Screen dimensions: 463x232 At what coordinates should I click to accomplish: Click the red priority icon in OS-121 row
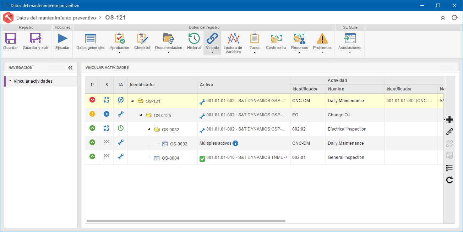[x=92, y=100]
